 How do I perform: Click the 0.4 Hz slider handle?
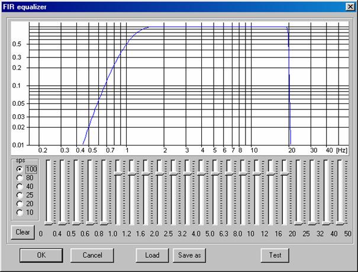coord(63,223)
